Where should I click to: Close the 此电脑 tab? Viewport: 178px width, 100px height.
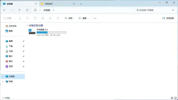(36, 4)
